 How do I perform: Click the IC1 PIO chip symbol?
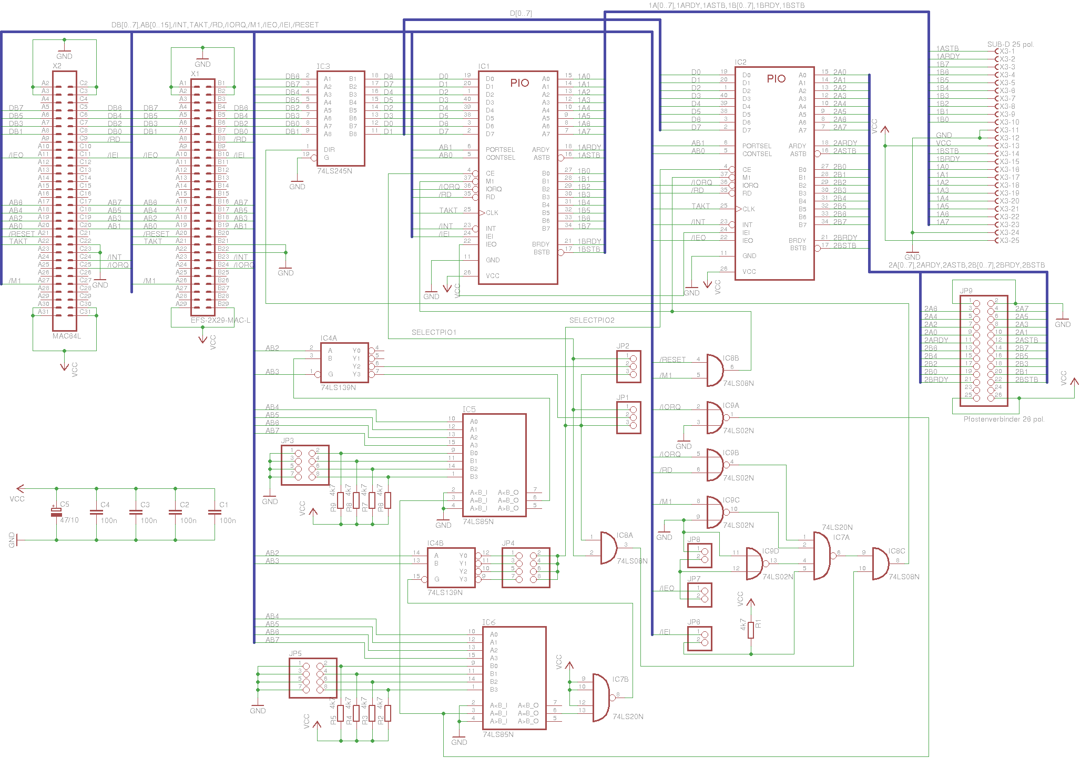(x=518, y=178)
